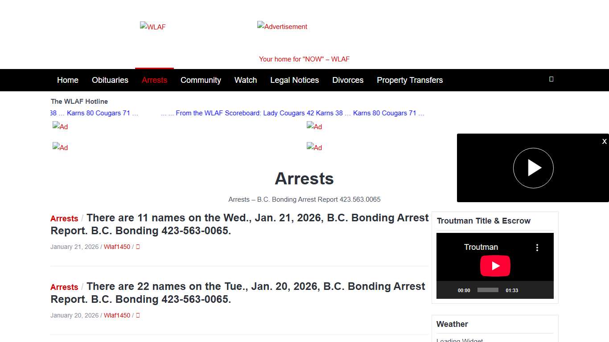
Task: Open the YouTube player's three-dot options menu
Action: [537, 247]
